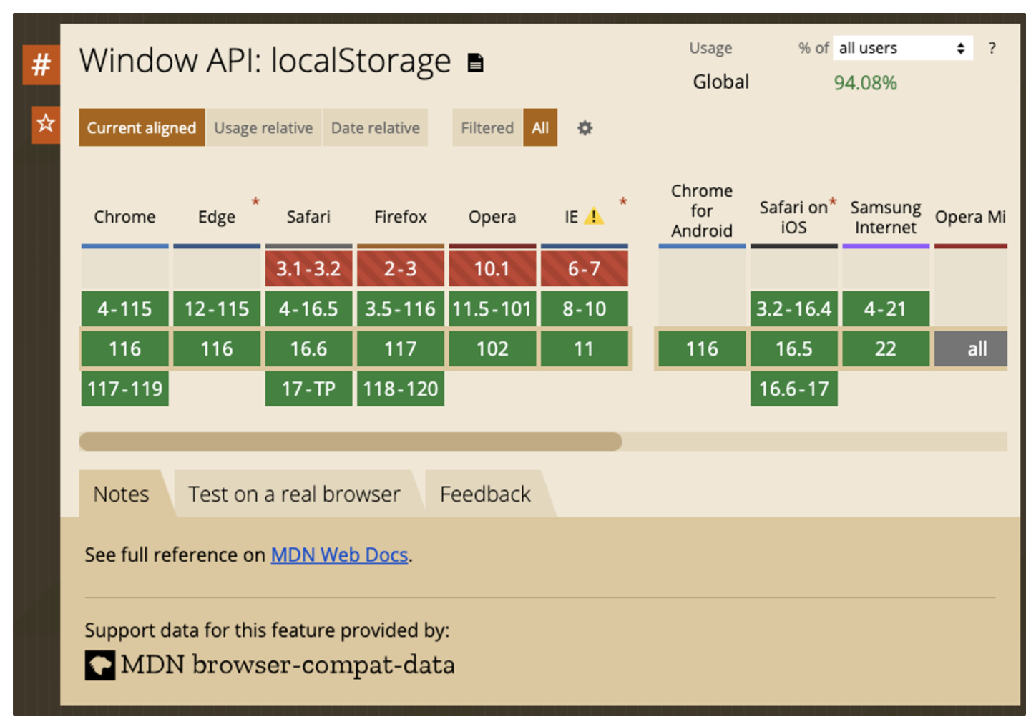Open the question mark help for usage

992,48
